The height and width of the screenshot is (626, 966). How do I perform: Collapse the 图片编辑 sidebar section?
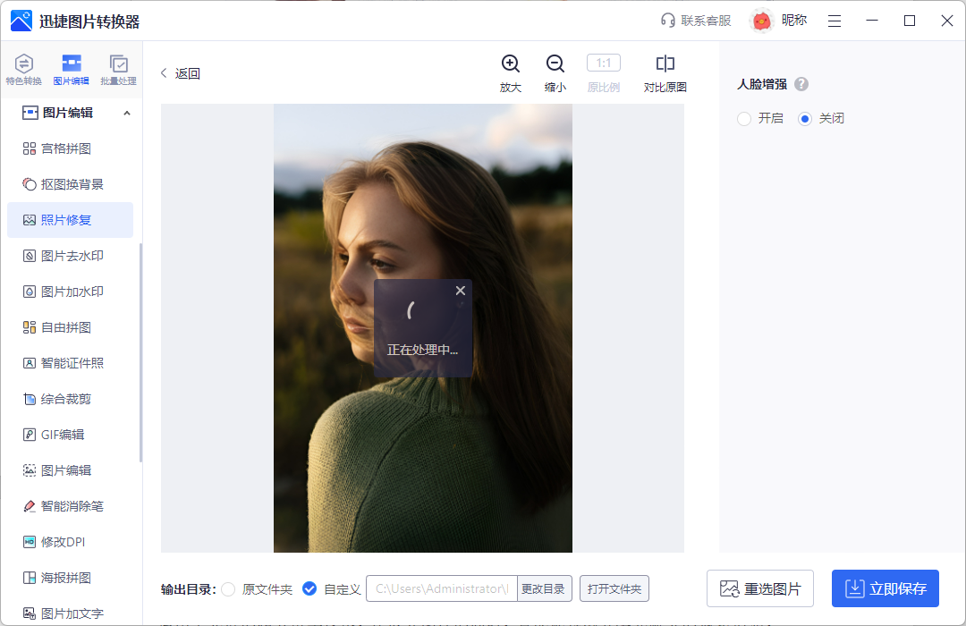(127, 113)
